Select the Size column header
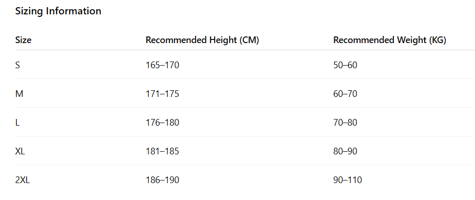This screenshot has width=475, height=200. point(23,40)
